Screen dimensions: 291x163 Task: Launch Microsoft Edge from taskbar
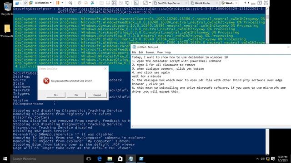pos(100,159)
